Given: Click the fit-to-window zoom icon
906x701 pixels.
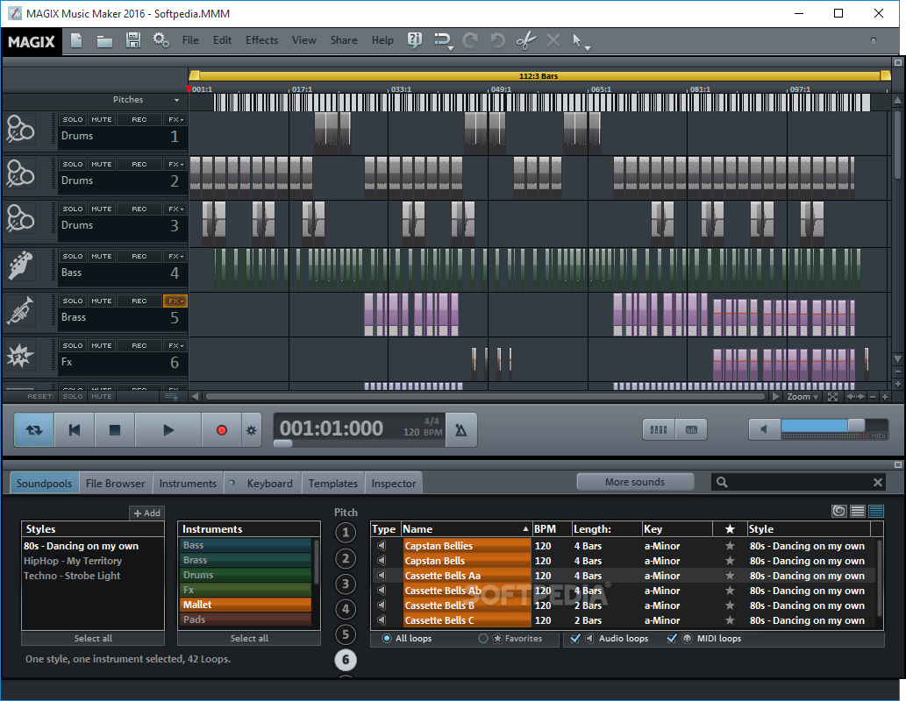Looking at the screenshot, I should tap(832, 397).
